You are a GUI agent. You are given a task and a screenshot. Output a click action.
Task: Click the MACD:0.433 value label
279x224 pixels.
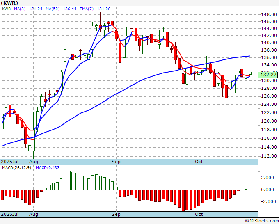tap(48, 168)
